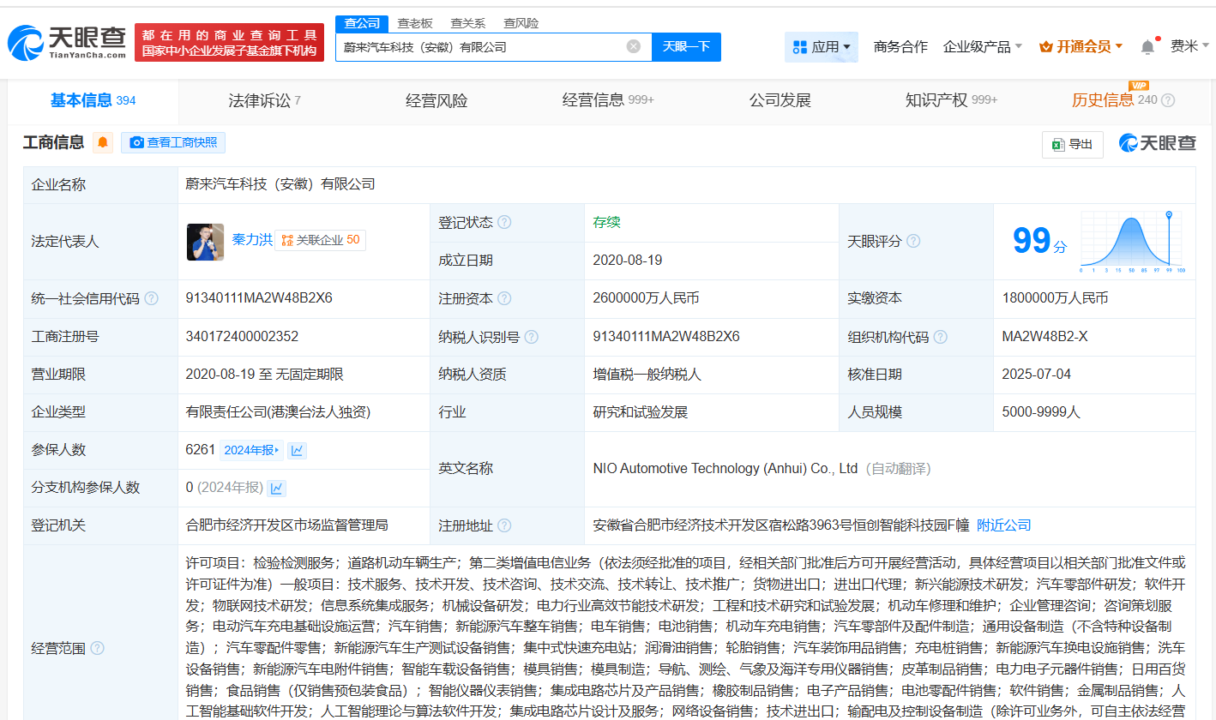Open help icon next to 历史信息

(x=1168, y=100)
